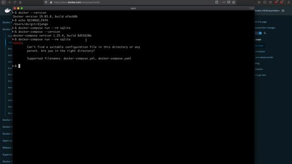Open the browser account icon

point(271,2)
